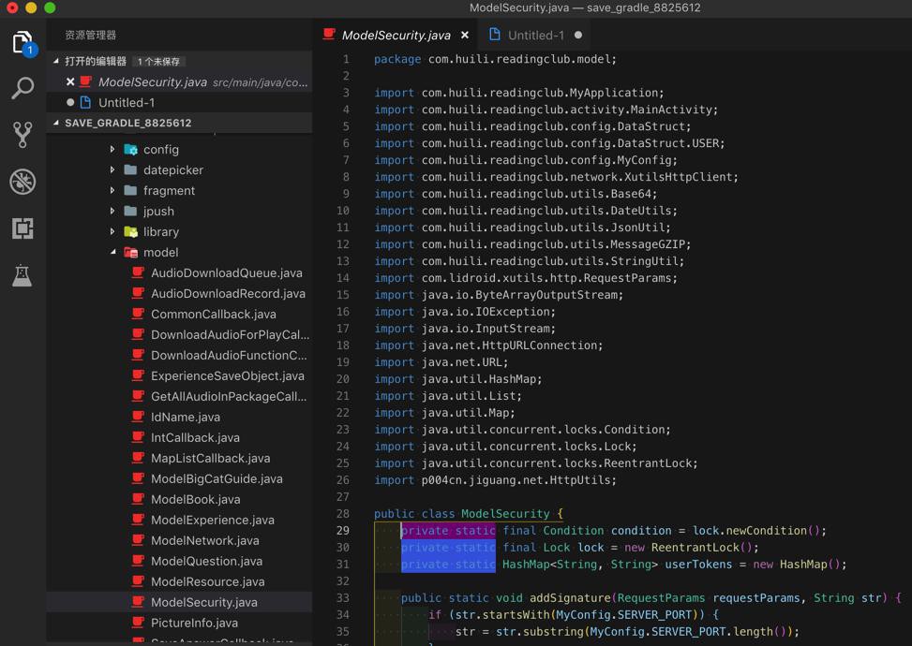The width and height of the screenshot is (912, 646).
Task: Open the Extensions view in activity bar
Action: pyautogui.click(x=22, y=228)
